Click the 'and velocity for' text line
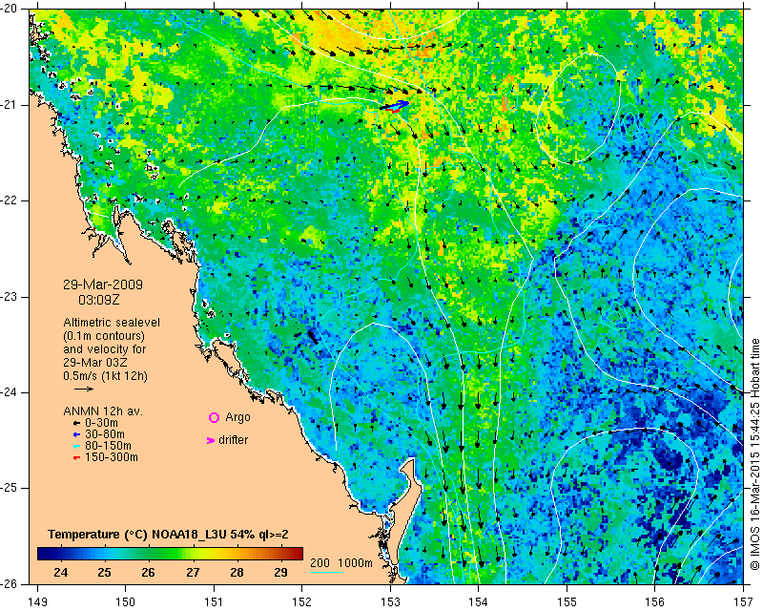Screen dimensions: 763x611 [x=105, y=349]
